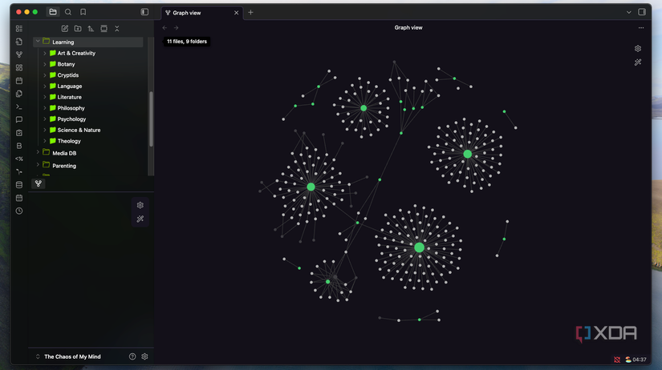Open the help question mark icon
The height and width of the screenshot is (370, 662).
point(132,356)
